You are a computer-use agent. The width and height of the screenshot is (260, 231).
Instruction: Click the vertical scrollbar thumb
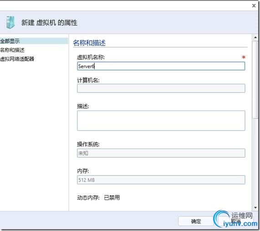255,80
